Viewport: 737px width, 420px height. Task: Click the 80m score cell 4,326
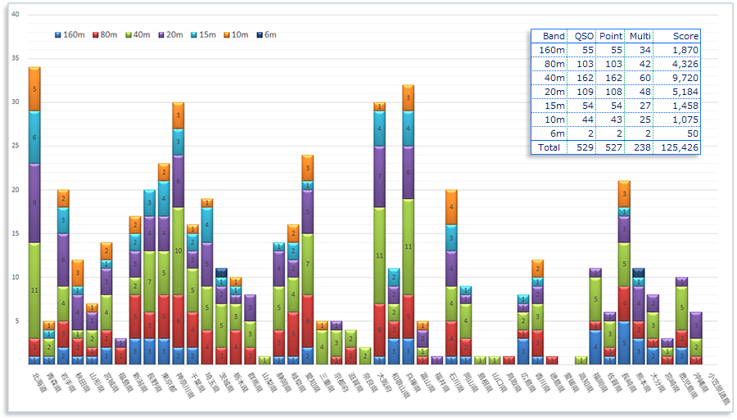tap(685, 64)
